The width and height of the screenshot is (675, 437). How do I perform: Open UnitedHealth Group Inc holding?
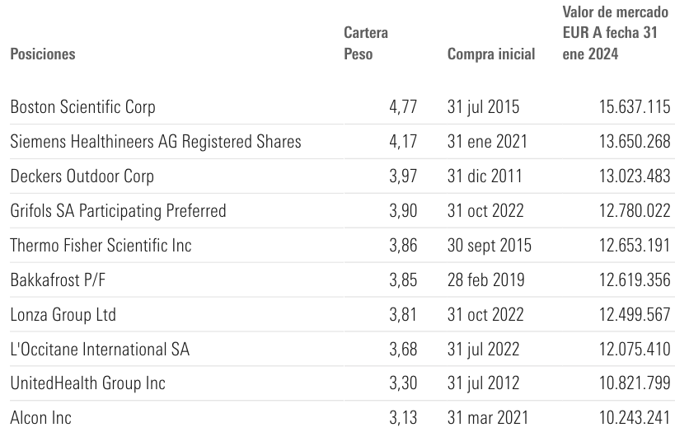click(87, 384)
